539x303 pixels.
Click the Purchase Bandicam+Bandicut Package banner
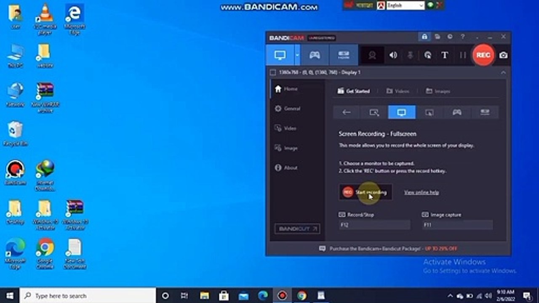[x=388, y=249]
